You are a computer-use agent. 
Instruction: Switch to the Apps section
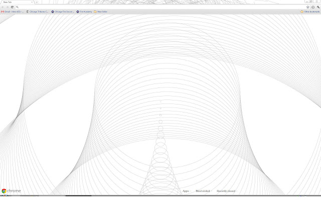tap(186, 191)
